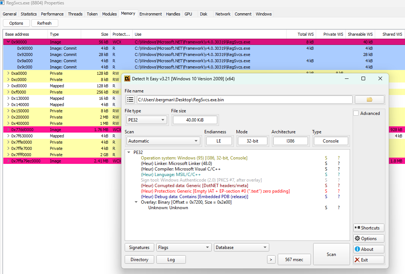Open the Network tab
Screen dimensions: 405x274
(x=223, y=14)
